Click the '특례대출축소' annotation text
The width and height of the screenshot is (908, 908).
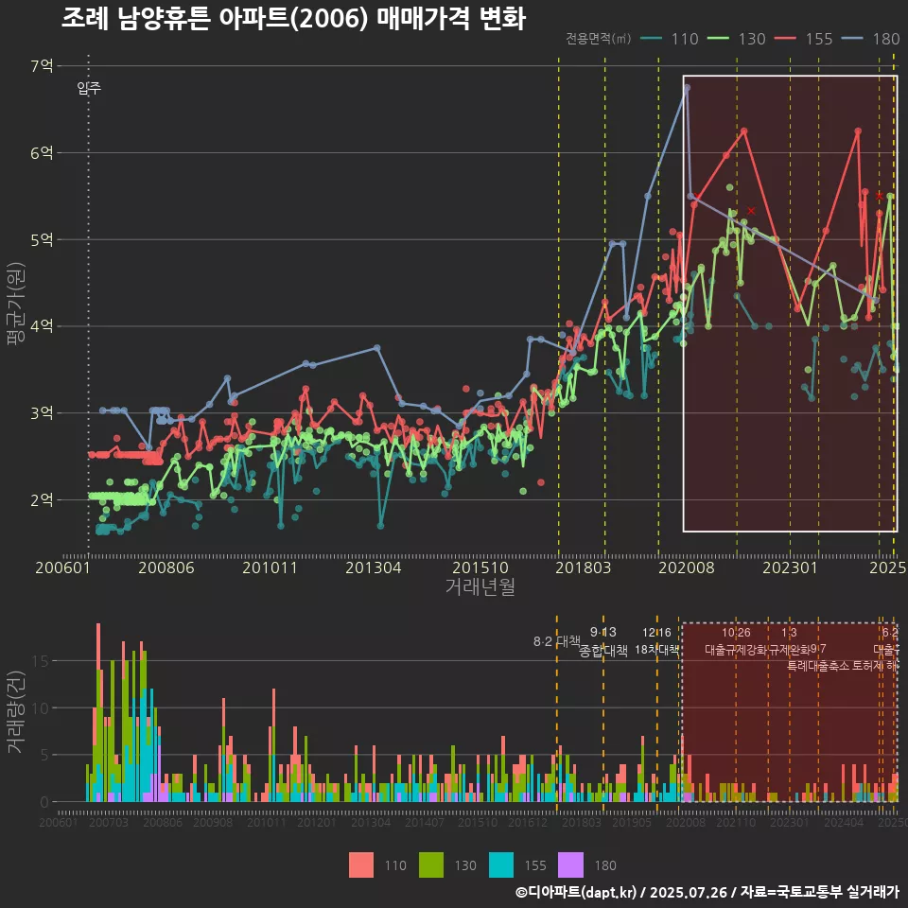[x=818, y=666]
